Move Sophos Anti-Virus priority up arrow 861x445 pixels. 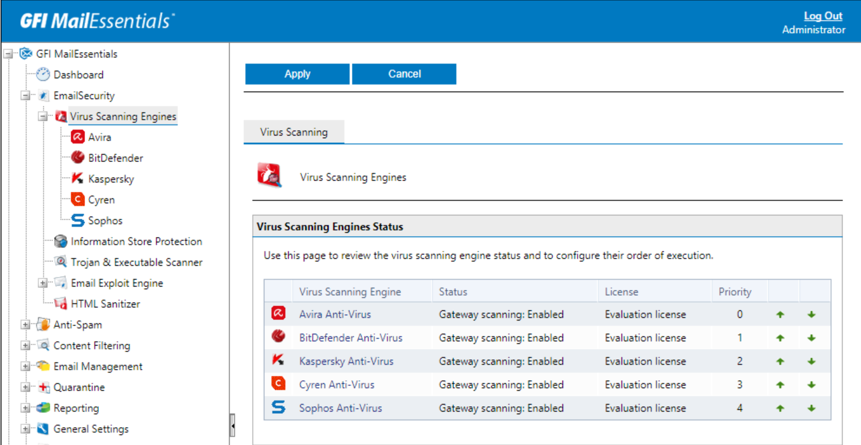coord(780,408)
